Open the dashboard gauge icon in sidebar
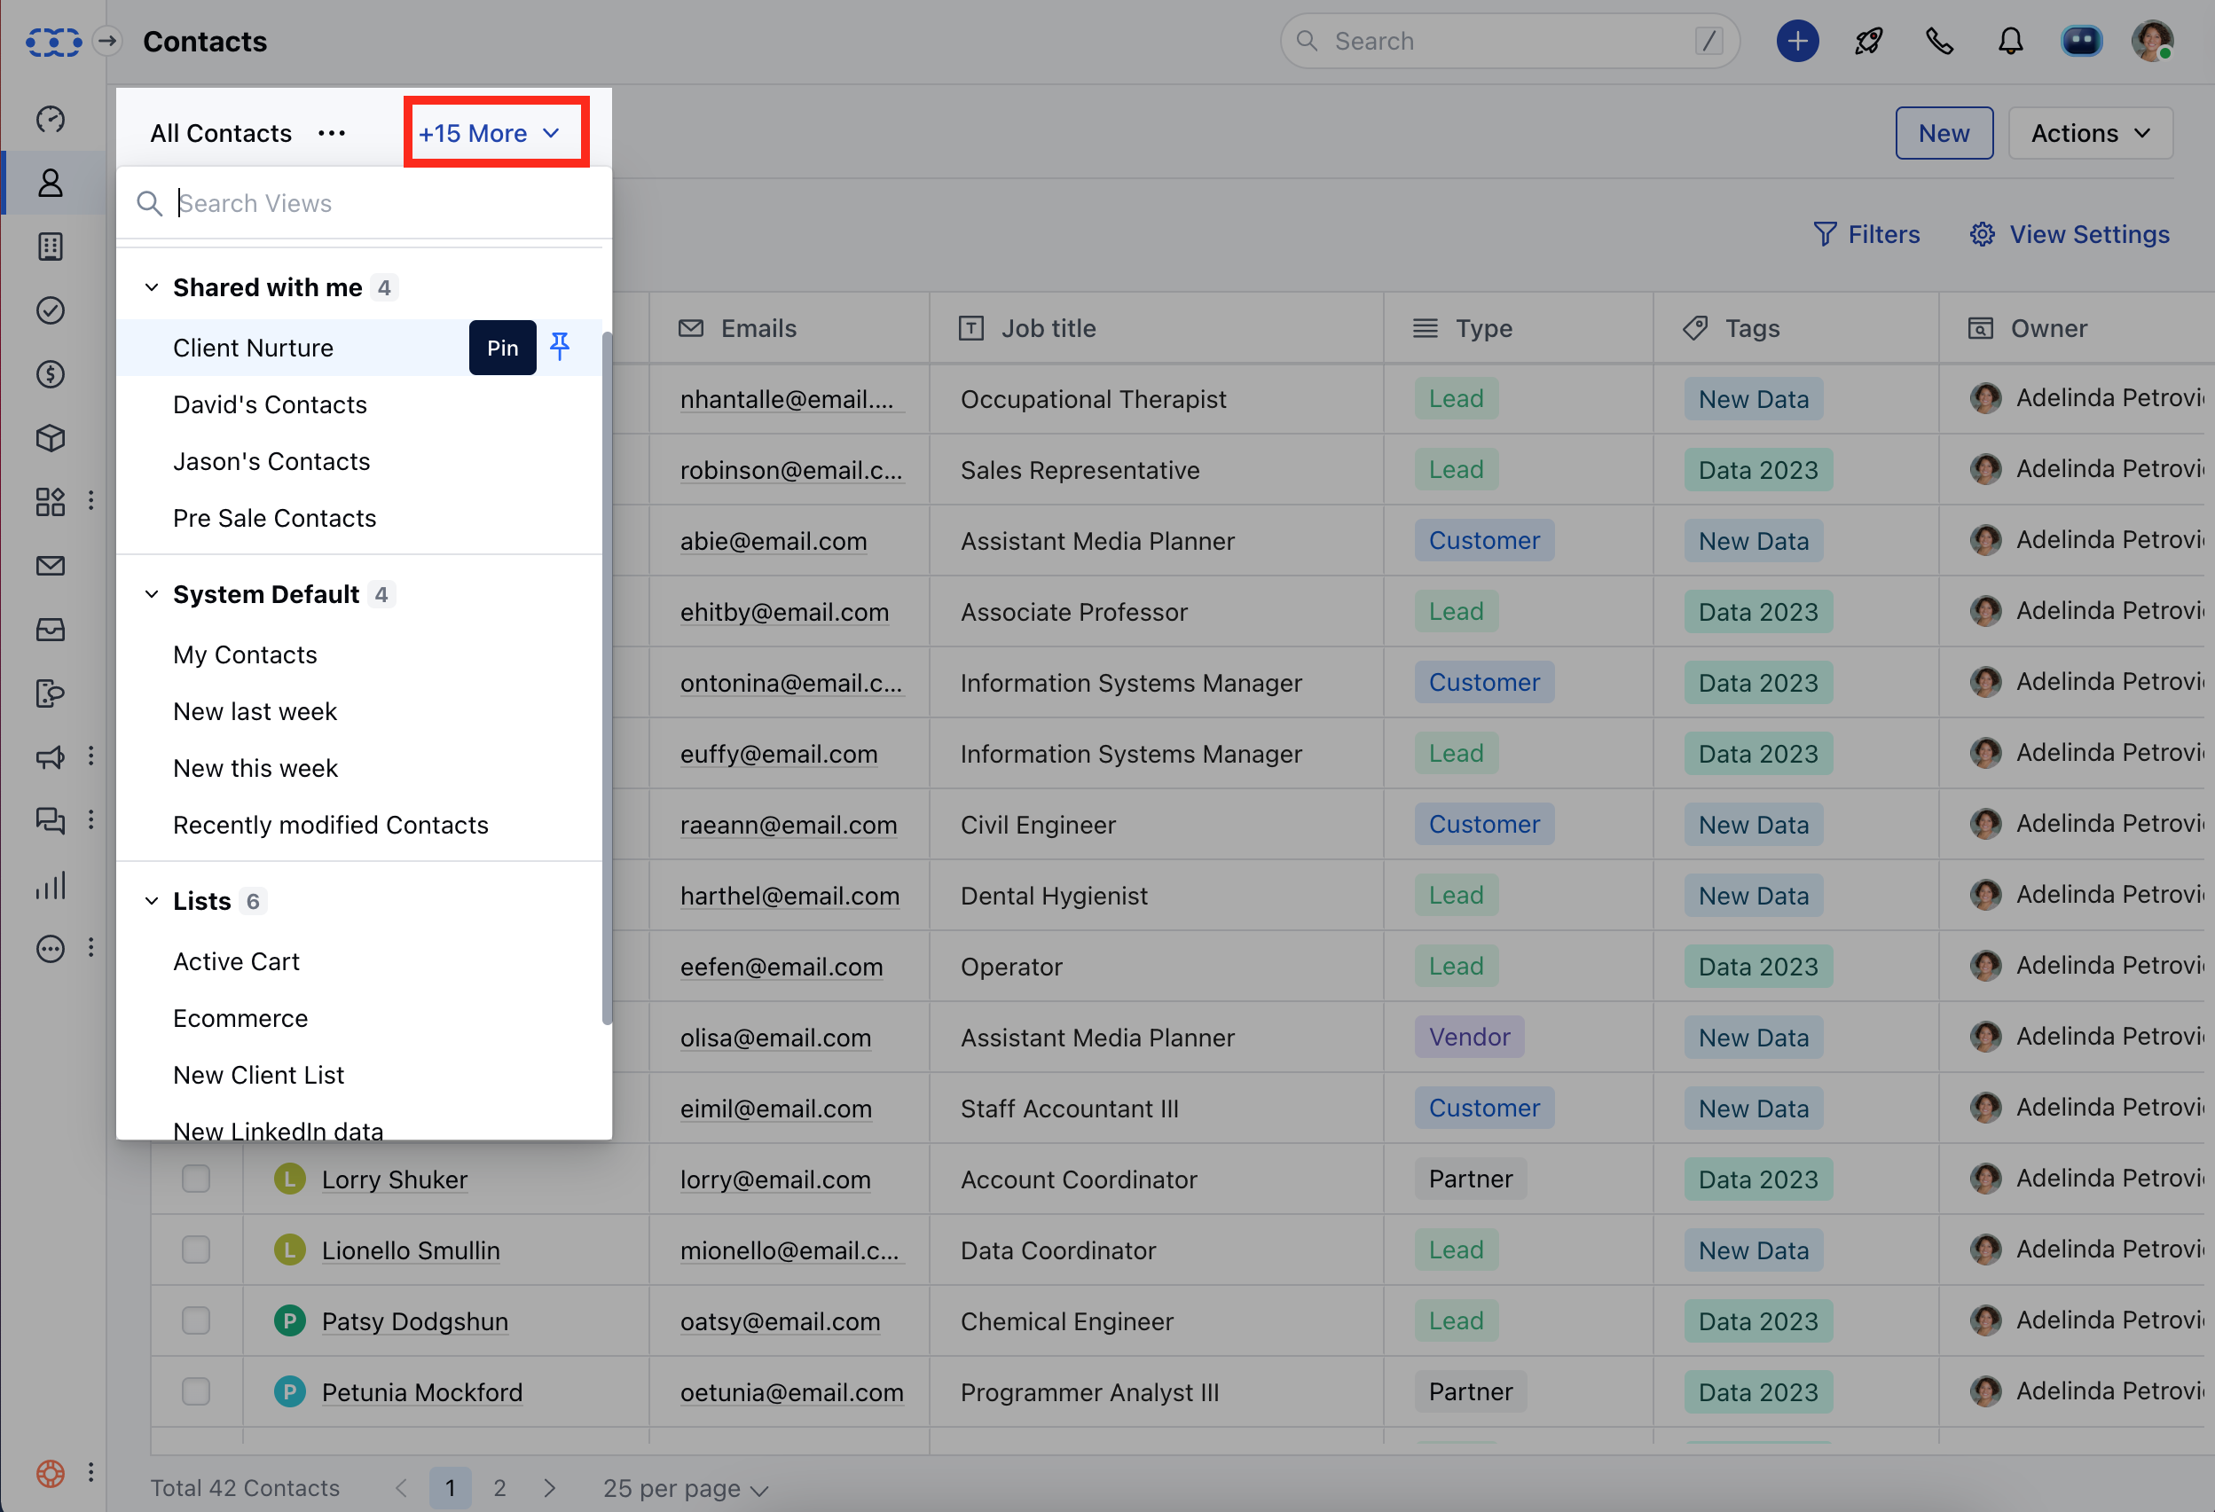This screenshot has height=1512, width=2215. click(x=51, y=119)
